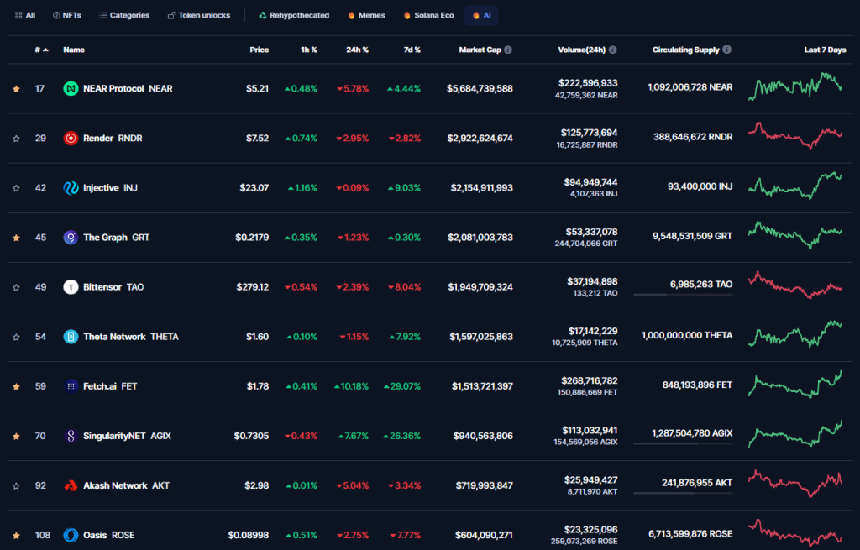Click Bittensor 7-day sparkline chart
860x550 pixels.
tap(795, 285)
